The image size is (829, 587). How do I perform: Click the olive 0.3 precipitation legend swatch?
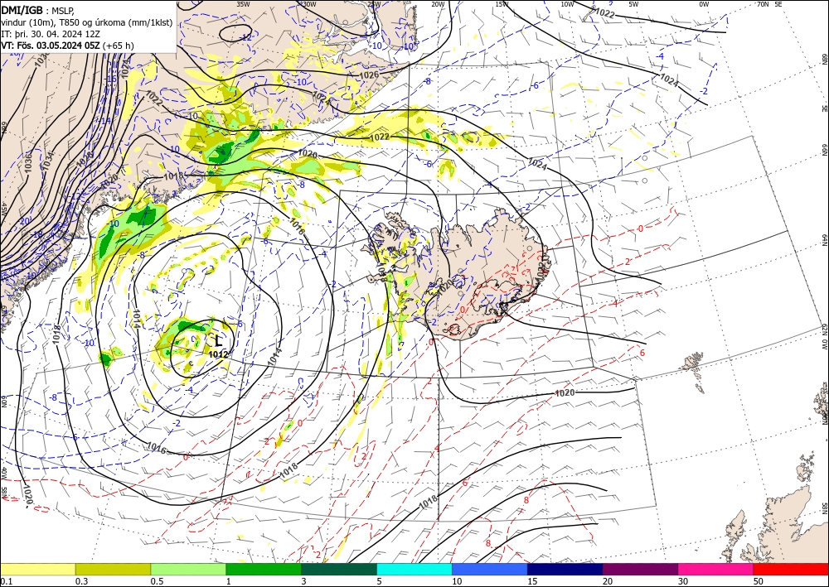tap(113, 569)
